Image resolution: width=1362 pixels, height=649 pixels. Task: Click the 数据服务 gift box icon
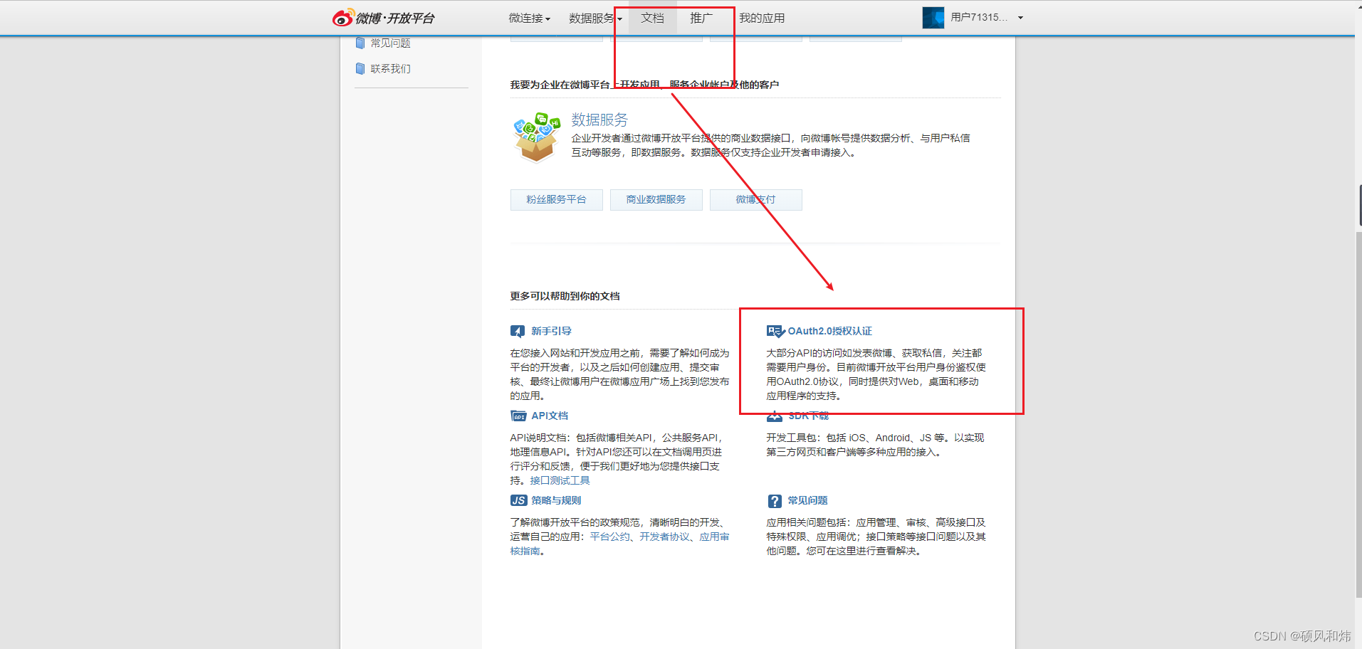[536, 135]
